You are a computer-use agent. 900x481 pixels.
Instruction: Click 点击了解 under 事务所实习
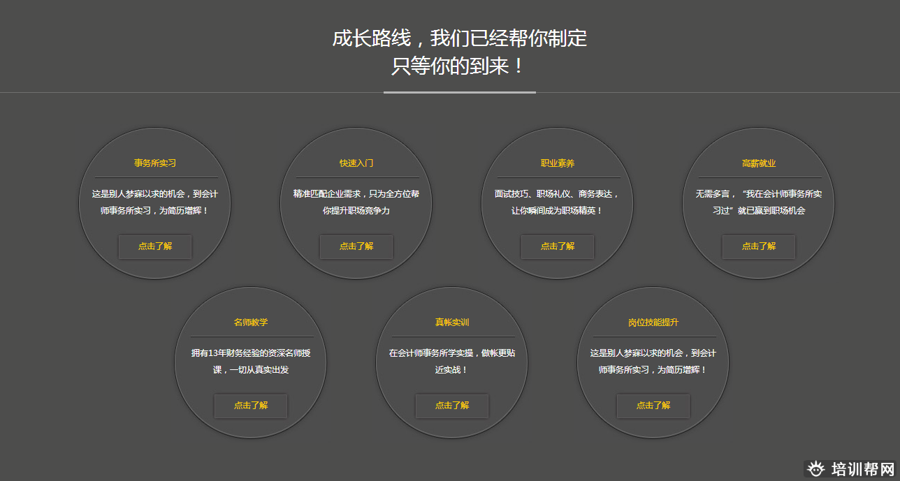(x=155, y=246)
